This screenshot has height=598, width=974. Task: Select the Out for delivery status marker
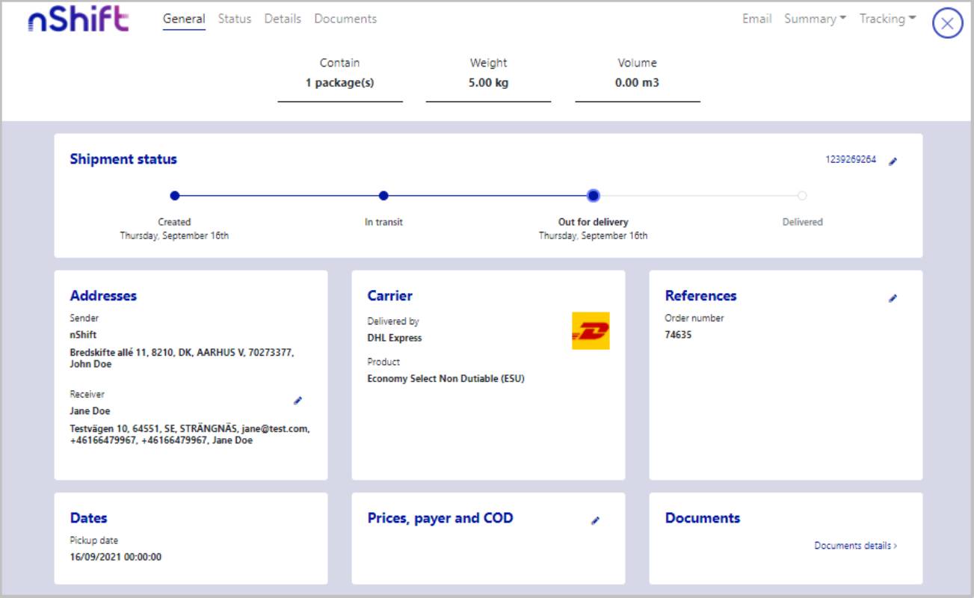[594, 196]
